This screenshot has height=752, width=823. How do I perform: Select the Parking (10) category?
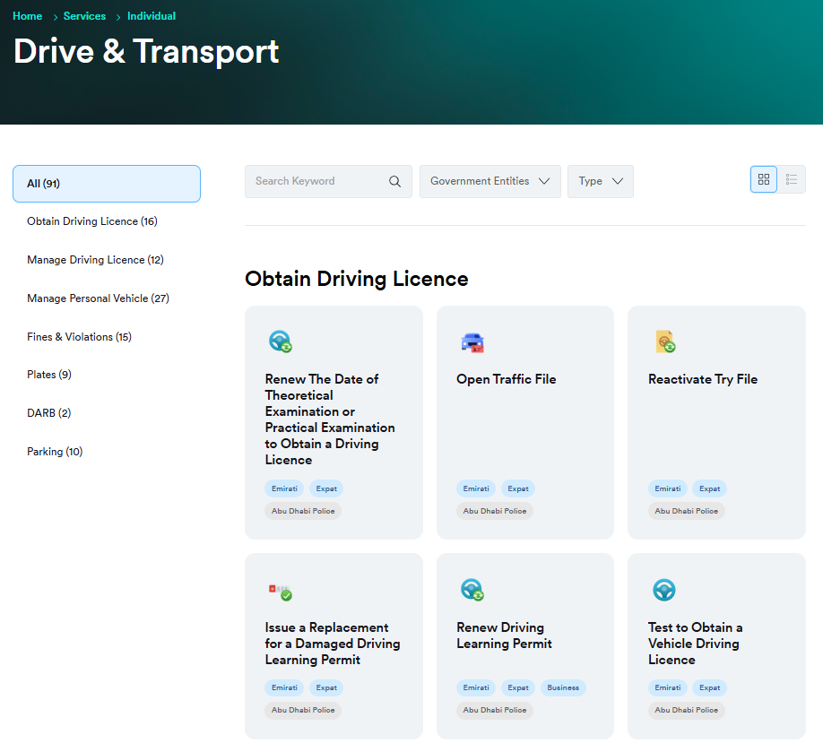coord(55,452)
